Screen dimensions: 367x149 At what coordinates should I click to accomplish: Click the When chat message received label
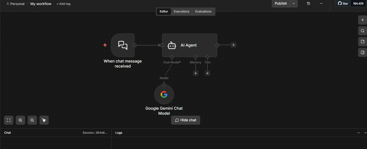pos(123,64)
